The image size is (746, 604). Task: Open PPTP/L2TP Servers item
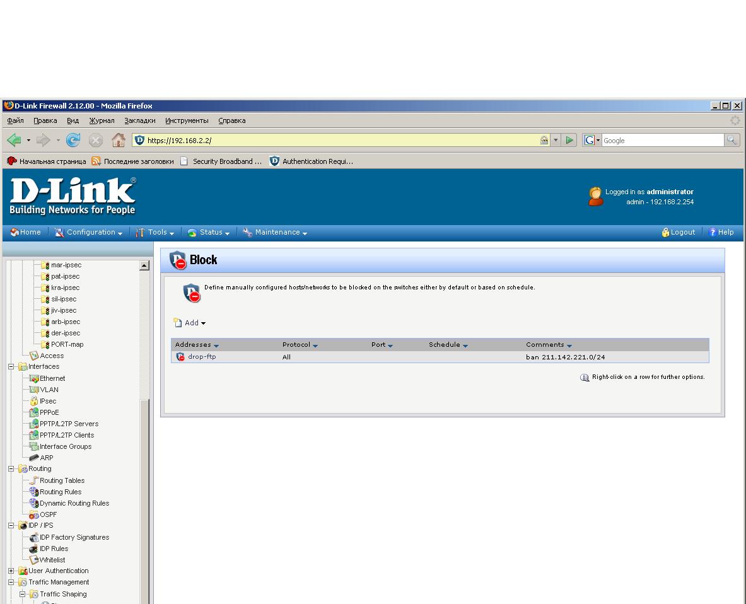(69, 424)
